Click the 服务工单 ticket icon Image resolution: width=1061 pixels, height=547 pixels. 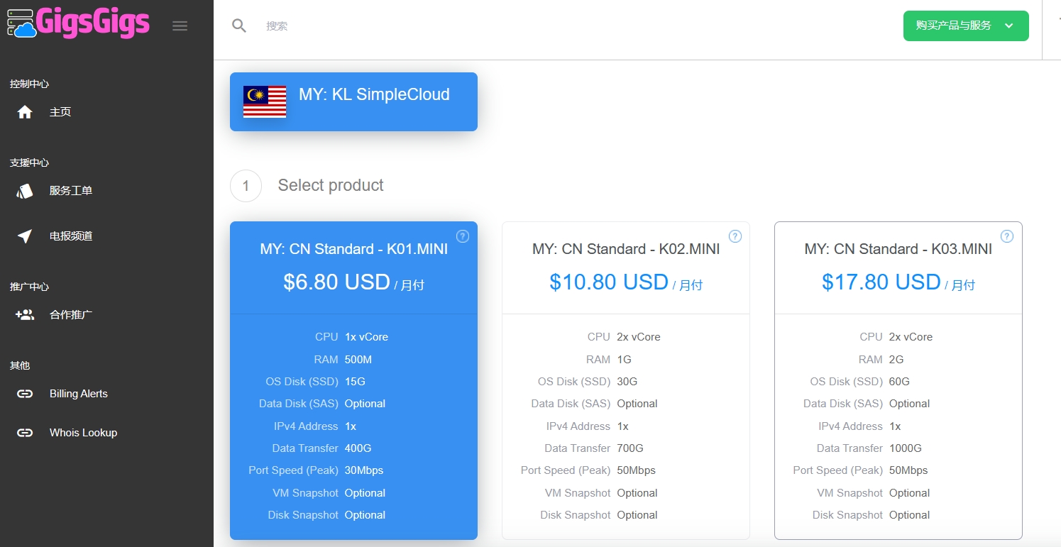click(25, 191)
